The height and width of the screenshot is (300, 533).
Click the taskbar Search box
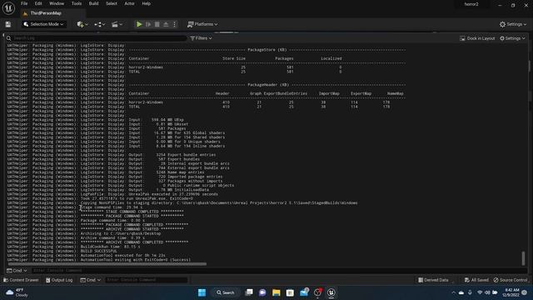tap(226, 292)
